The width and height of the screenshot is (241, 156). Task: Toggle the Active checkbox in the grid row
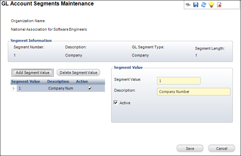(x=90, y=88)
